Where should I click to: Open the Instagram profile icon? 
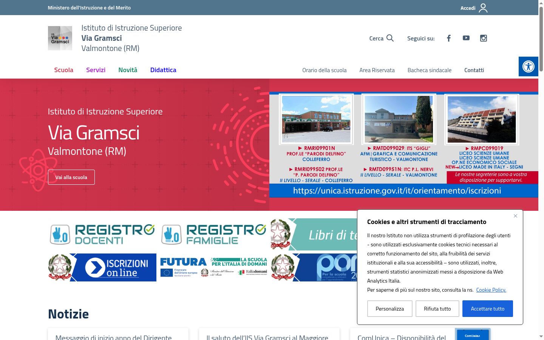pyautogui.click(x=484, y=38)
